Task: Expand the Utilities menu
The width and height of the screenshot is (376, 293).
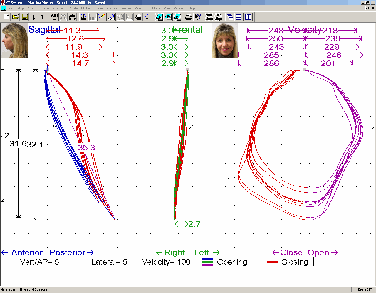Action: point(86,8)
